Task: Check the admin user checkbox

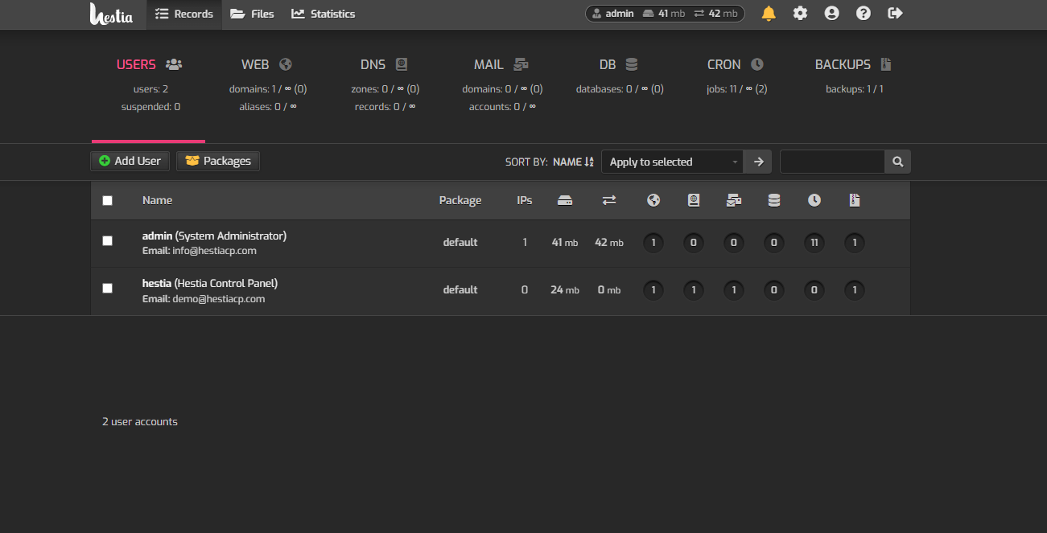Action: click(108, 241)
